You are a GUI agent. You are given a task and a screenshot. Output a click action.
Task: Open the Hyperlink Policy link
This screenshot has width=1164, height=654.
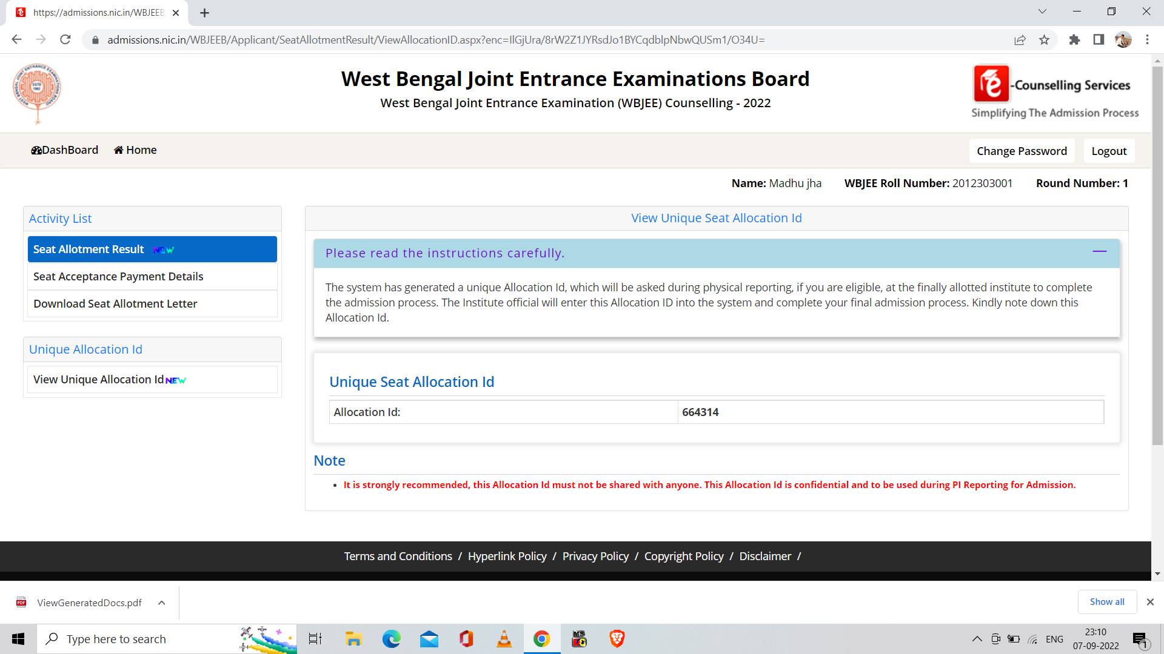[507, 557]
